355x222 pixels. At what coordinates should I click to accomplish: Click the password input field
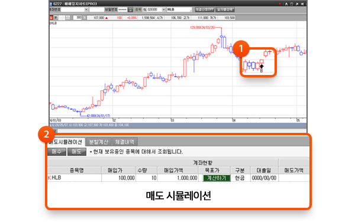(122, 9)
